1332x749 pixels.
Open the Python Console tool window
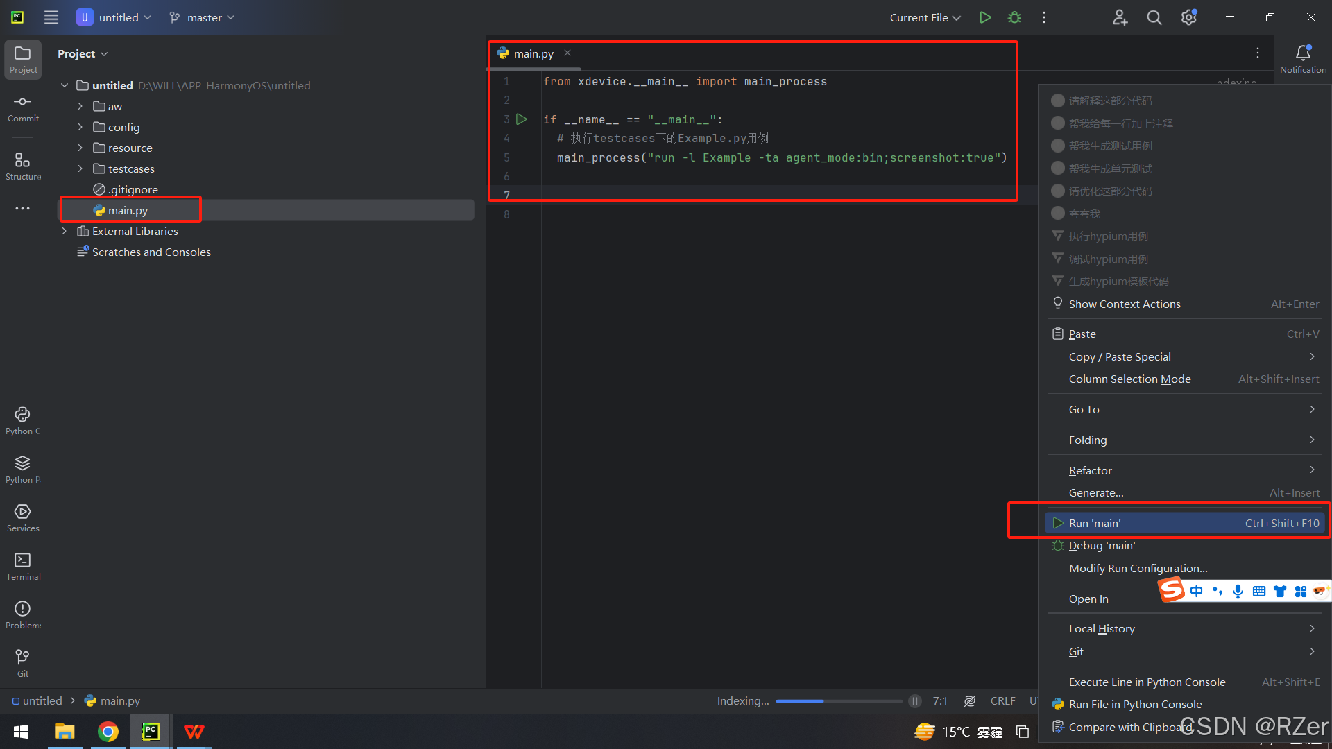tap(23, 421)
